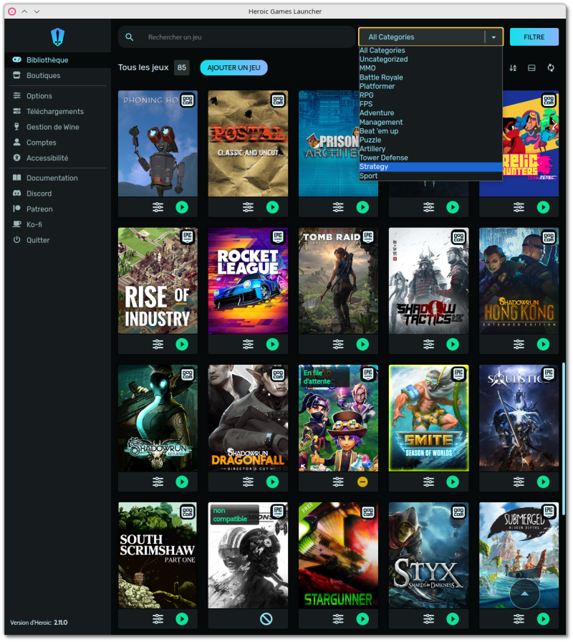Play Smite Season of Worlds
The image size is (573, 642).
453,482
